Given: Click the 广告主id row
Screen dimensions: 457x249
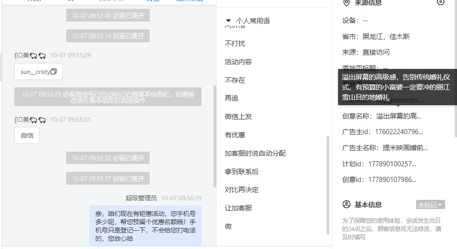Looking at the screenshot, I should click(x=383, y=132).
